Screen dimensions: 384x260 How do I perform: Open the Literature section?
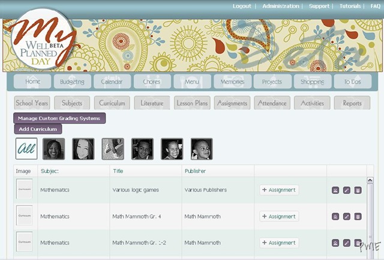[x=152, y=103]
